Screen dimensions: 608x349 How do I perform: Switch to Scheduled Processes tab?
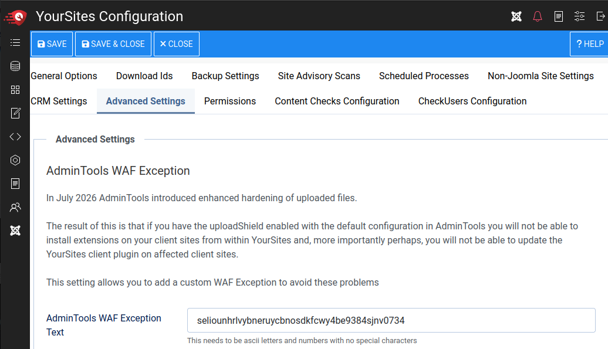pyautogui.click(x=424, y=76)
